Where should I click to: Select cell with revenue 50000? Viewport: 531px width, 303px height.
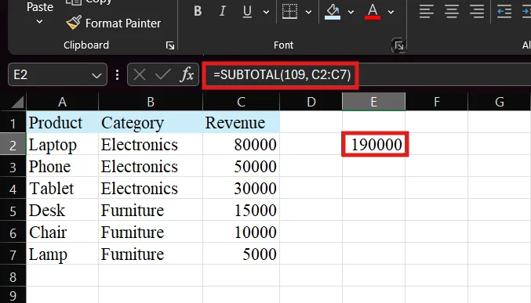[x=241, y=167]
